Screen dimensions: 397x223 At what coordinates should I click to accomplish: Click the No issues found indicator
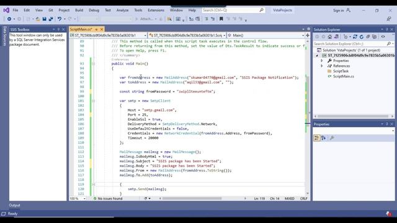[108, 199]
